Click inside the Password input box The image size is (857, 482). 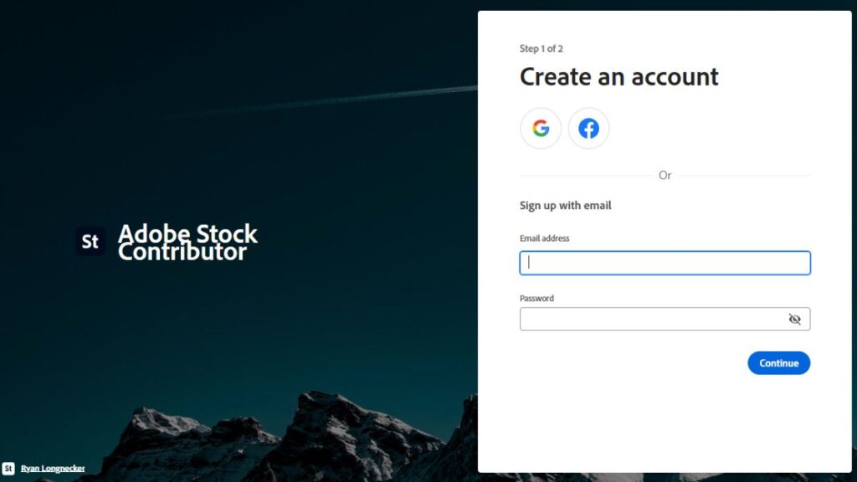tap(653, 319)
